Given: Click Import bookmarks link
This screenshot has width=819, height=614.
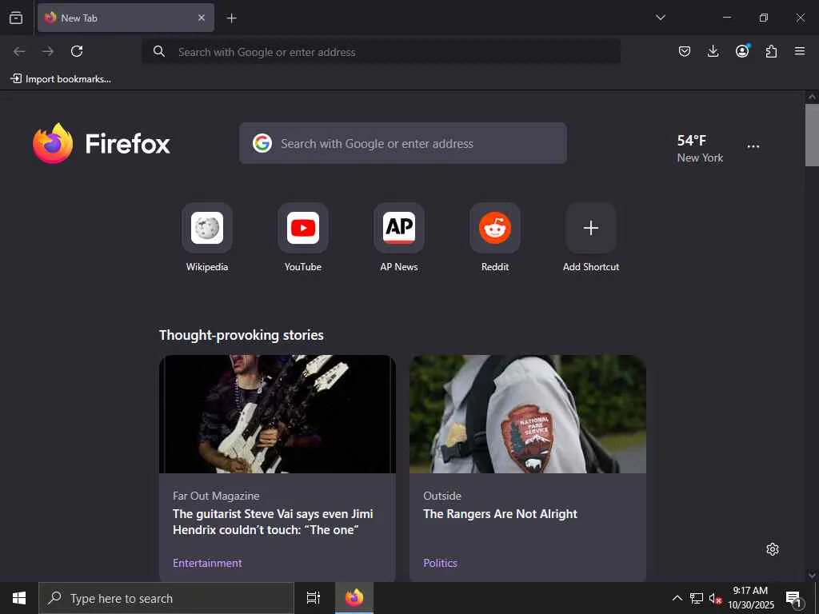Looking at the screenshot, I should (61, 79).
